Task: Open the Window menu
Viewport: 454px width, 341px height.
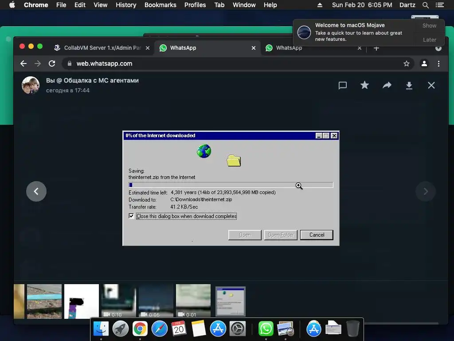Action: click(x=244, y=5)
